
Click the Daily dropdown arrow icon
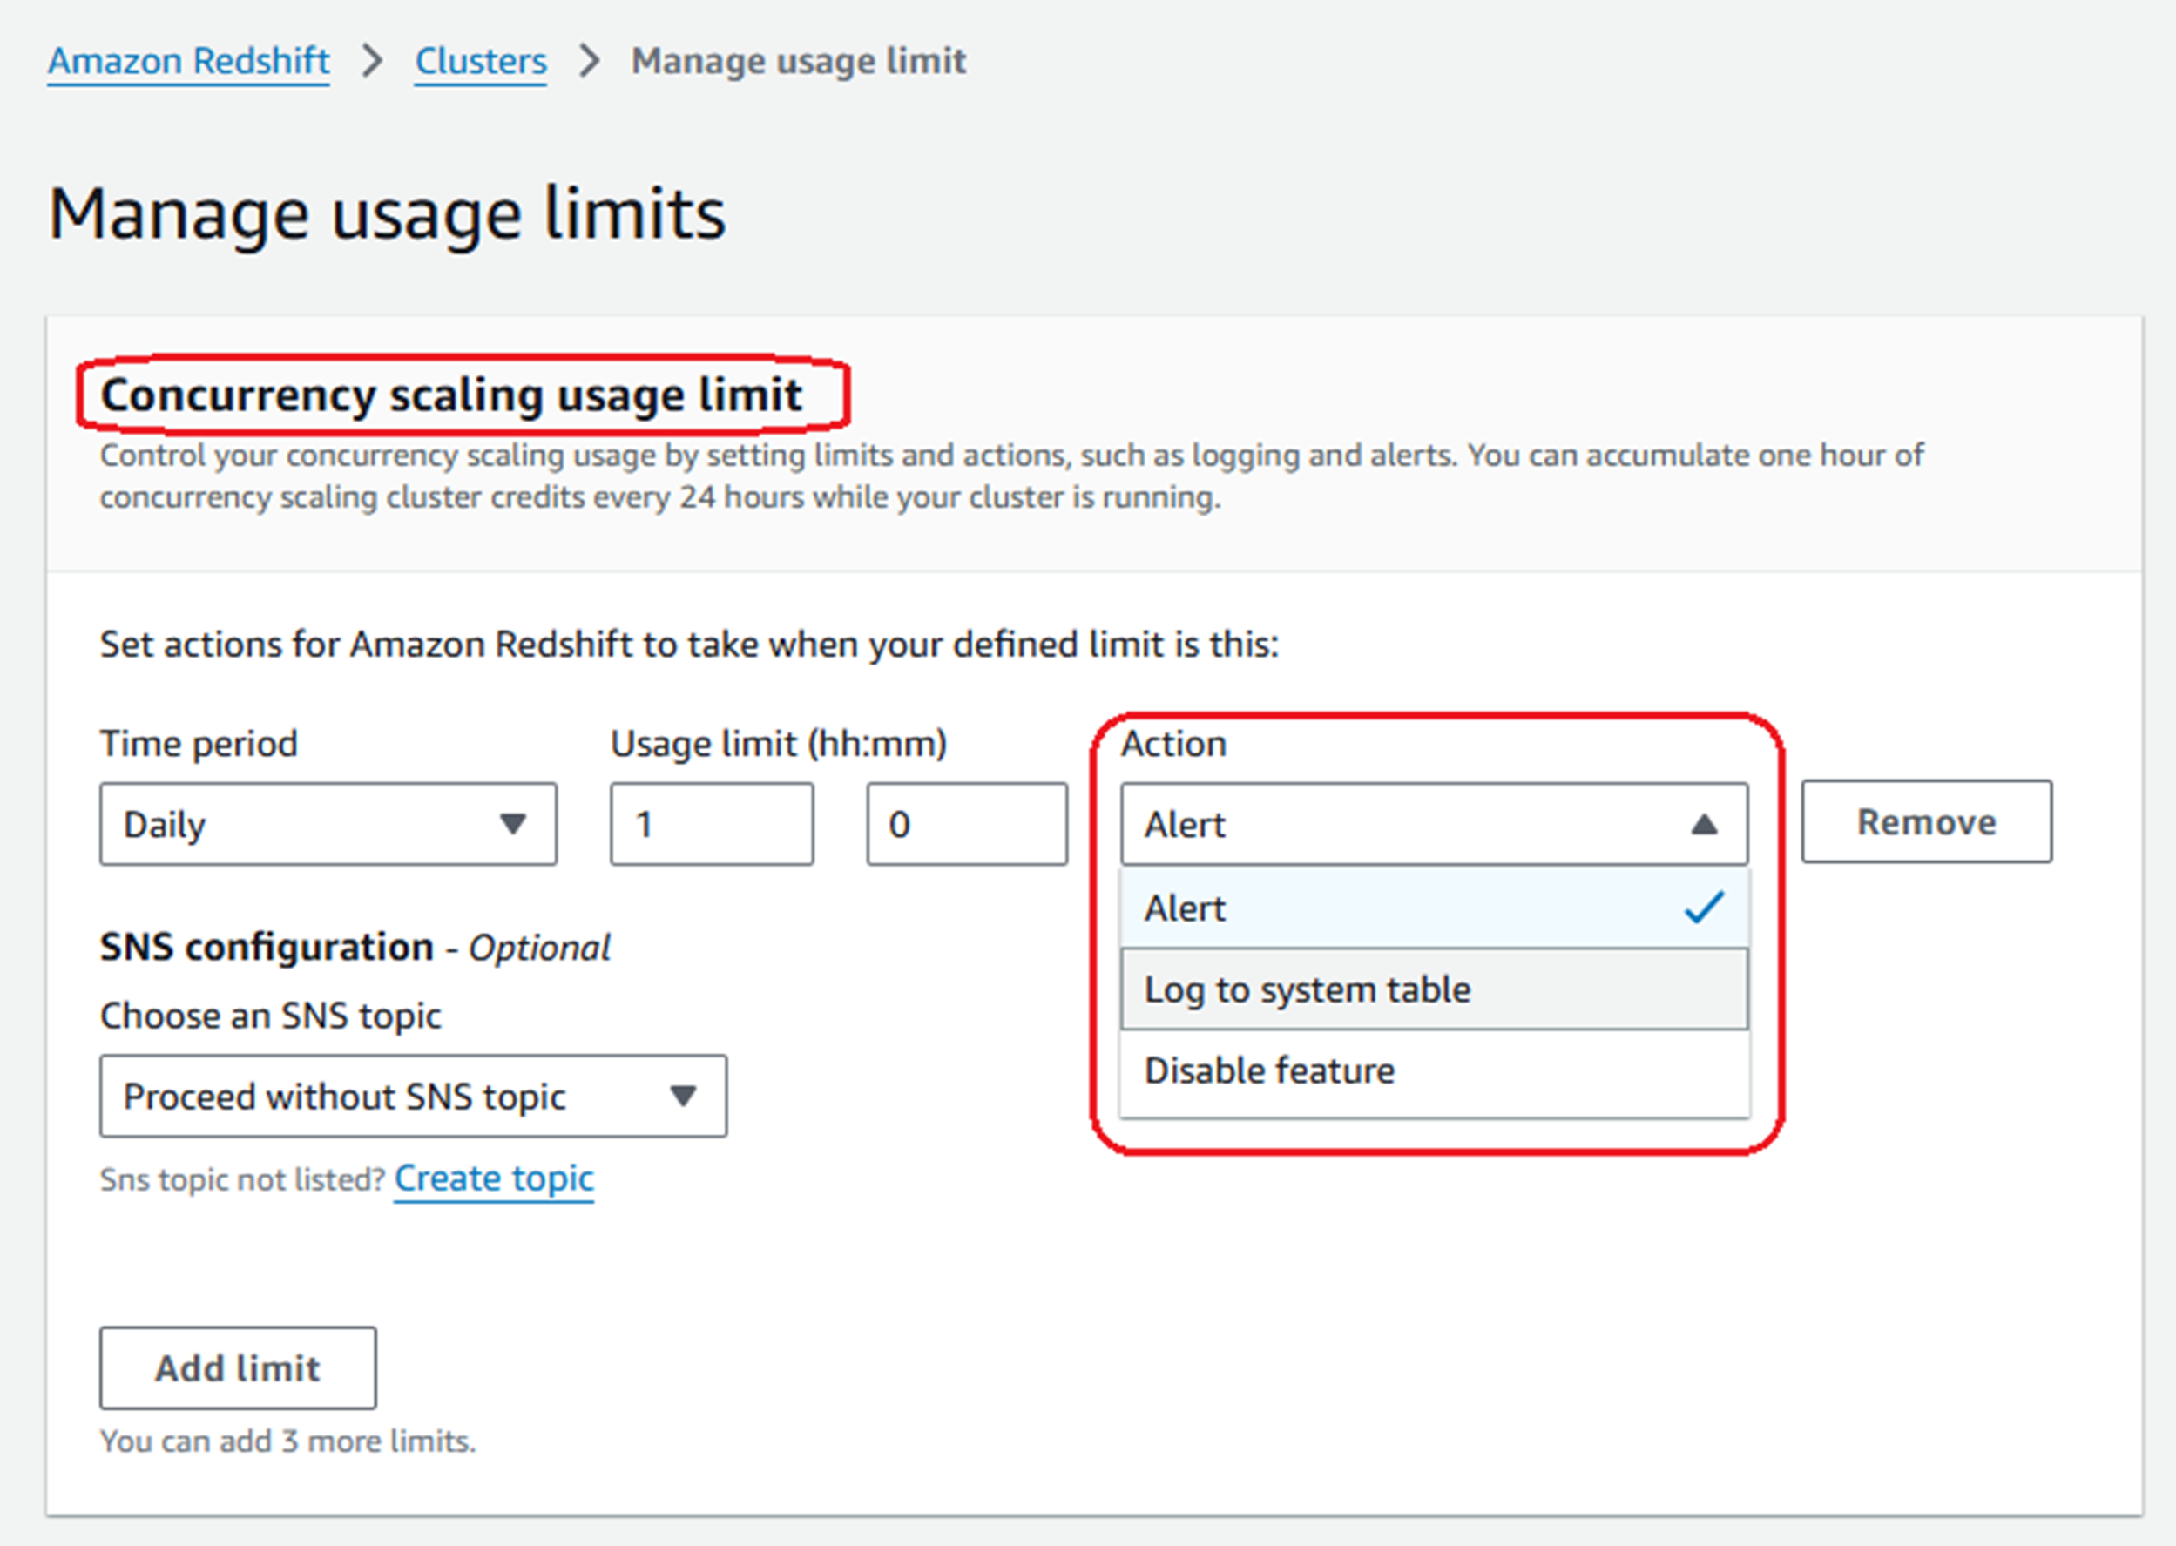point(513,825)
